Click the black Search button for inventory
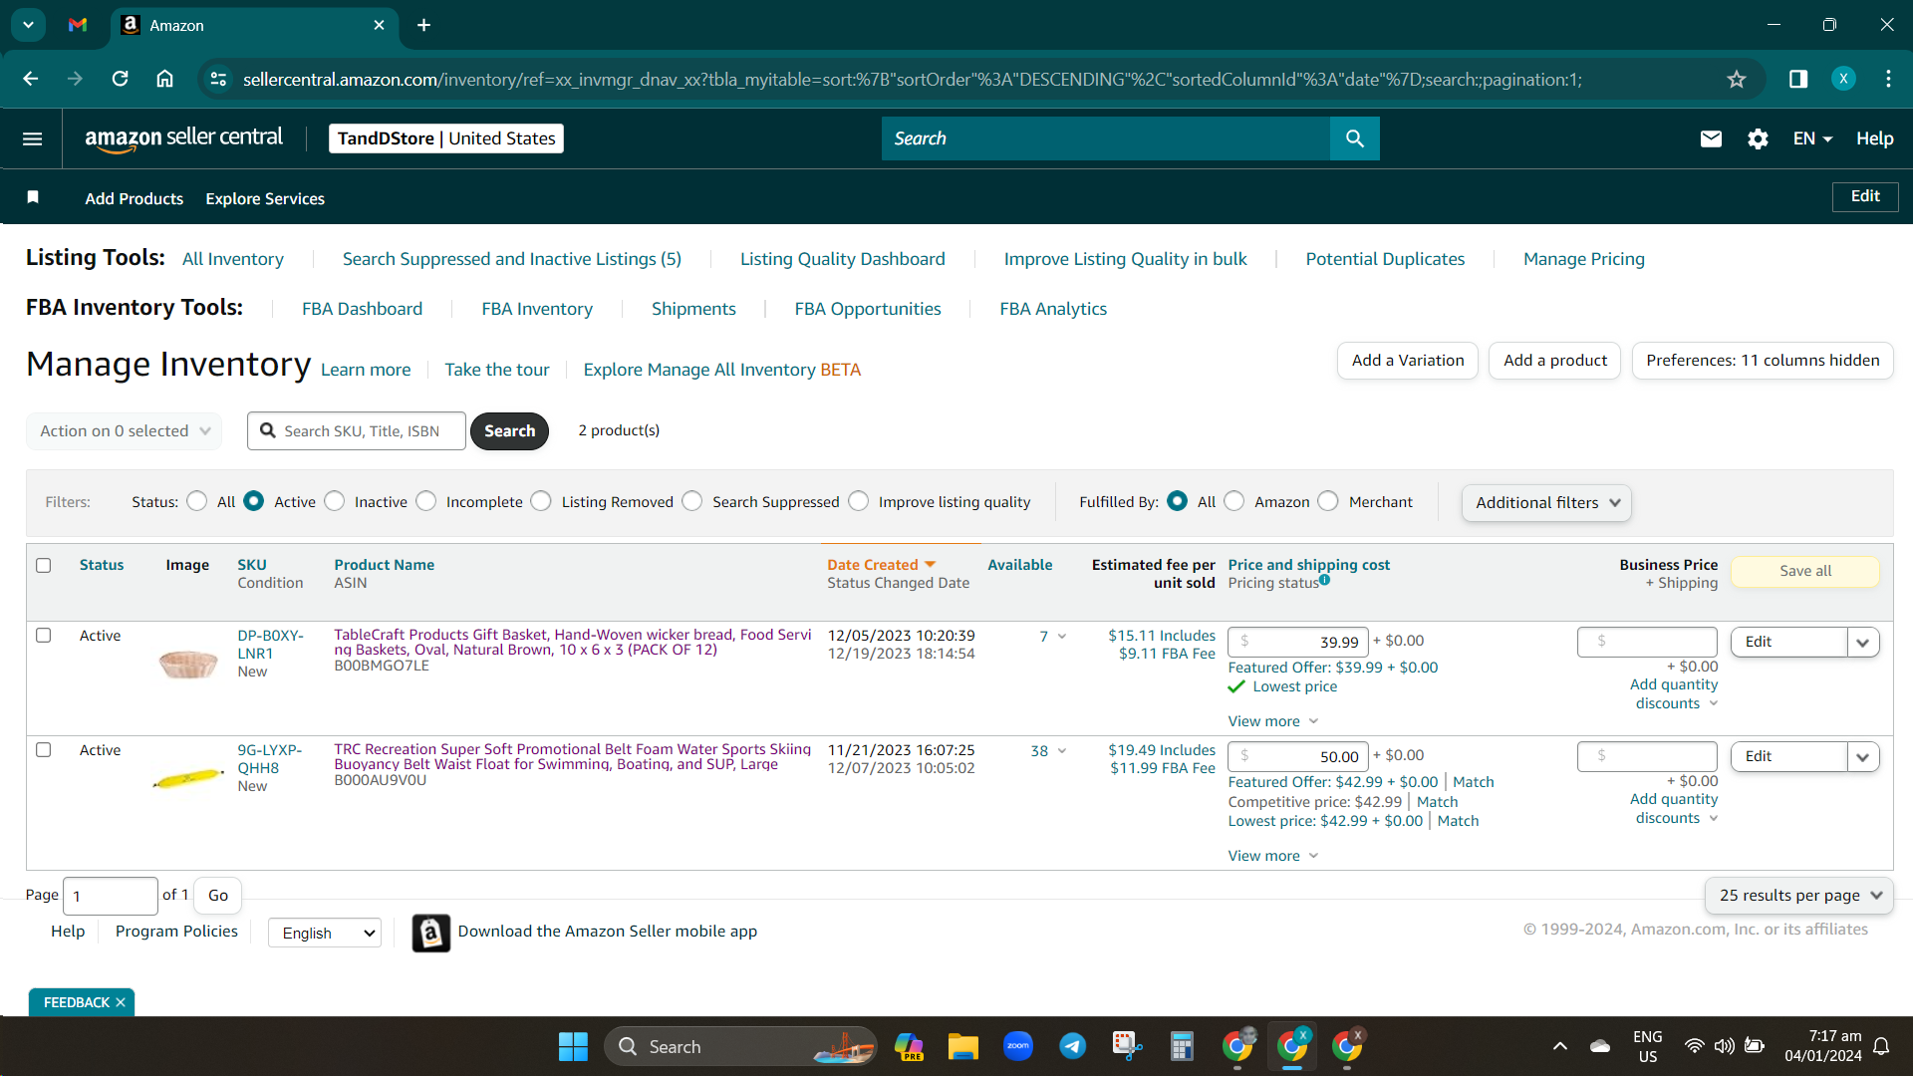 tap(509, 430)
